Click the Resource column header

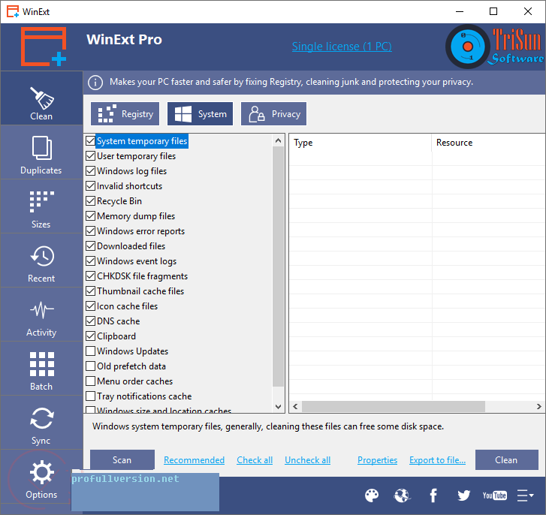pos(488,143)
